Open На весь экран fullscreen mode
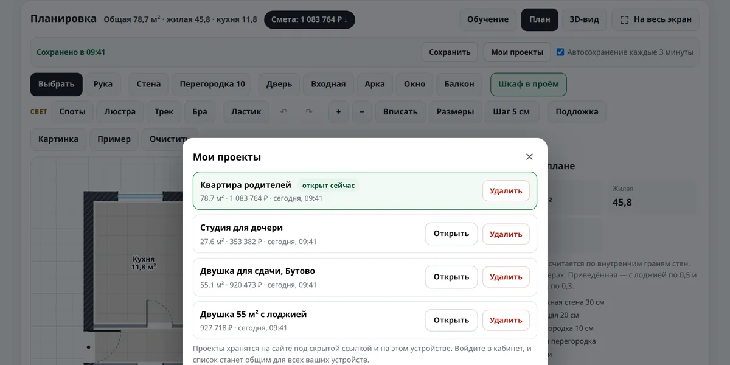 click(x=656, y=19)
